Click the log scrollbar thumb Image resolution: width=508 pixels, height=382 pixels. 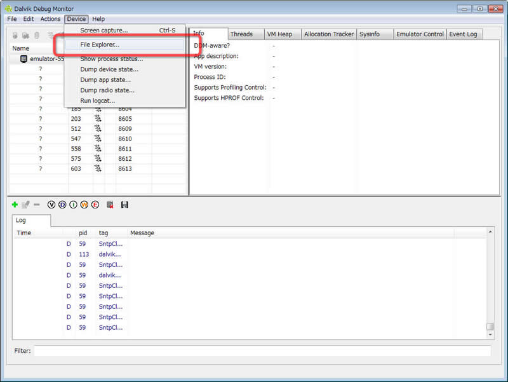[x=490, y=326]
